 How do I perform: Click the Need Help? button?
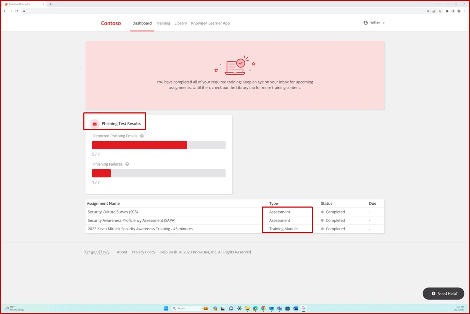coord(443,294)
